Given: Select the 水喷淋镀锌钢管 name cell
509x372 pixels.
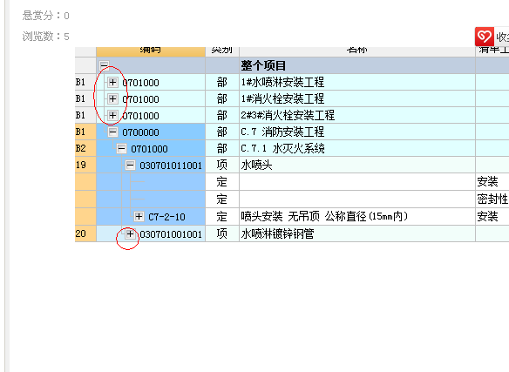Looking at the screenshot, I should click(x=357, y=233).
